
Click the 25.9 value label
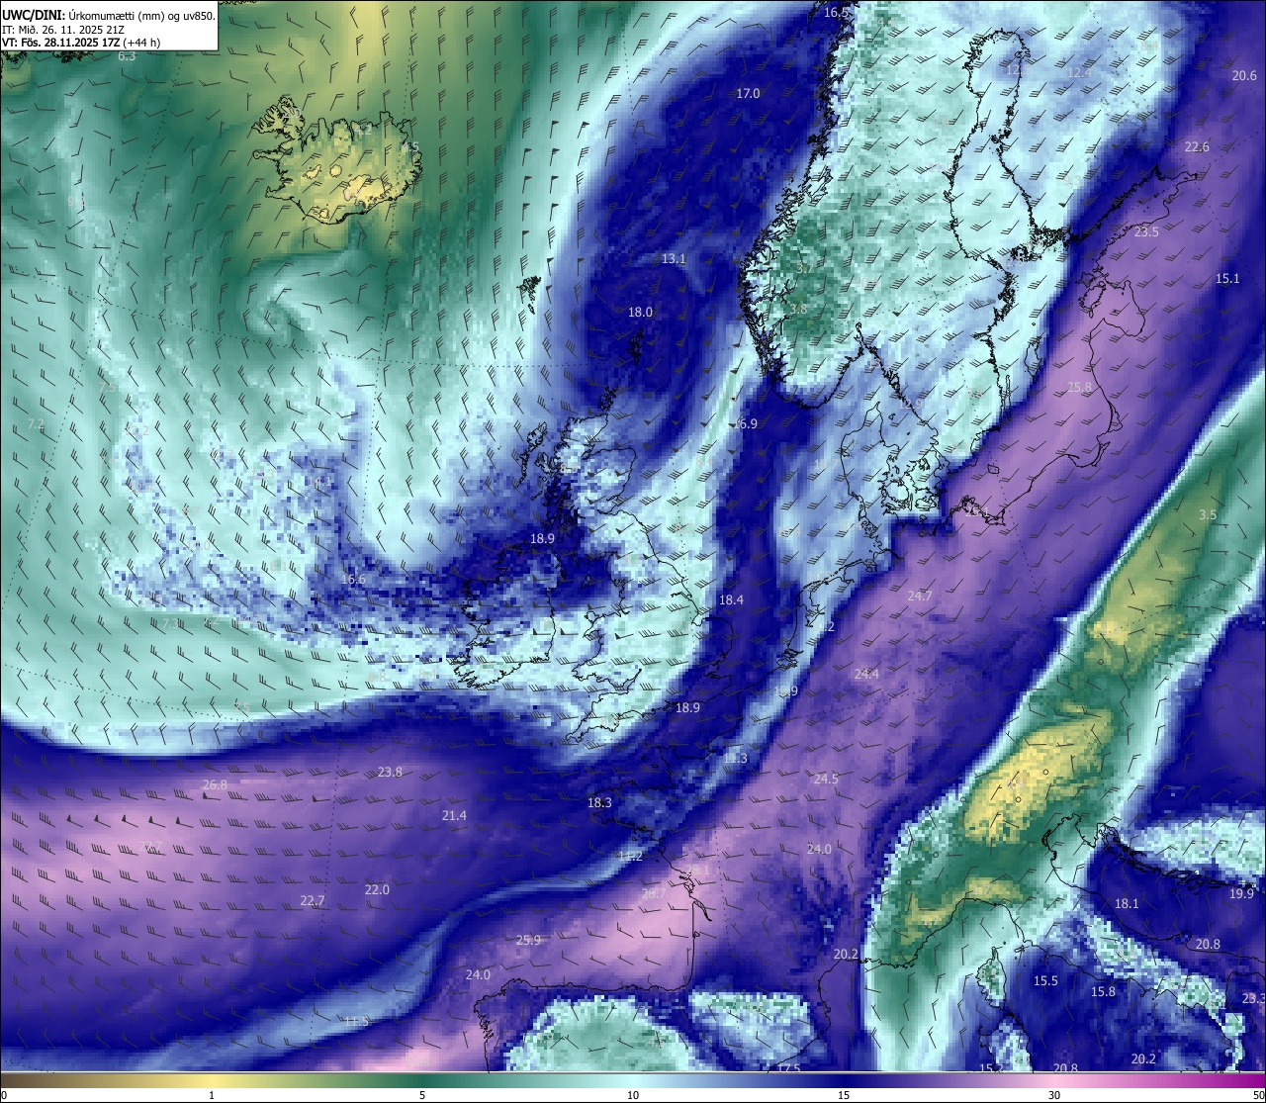coord(529,940)
